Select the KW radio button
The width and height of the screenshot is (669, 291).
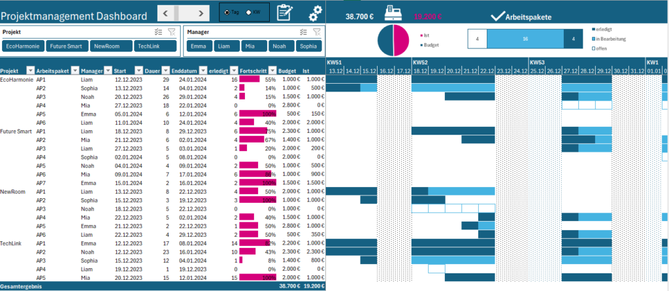click(x=248, y=12)
